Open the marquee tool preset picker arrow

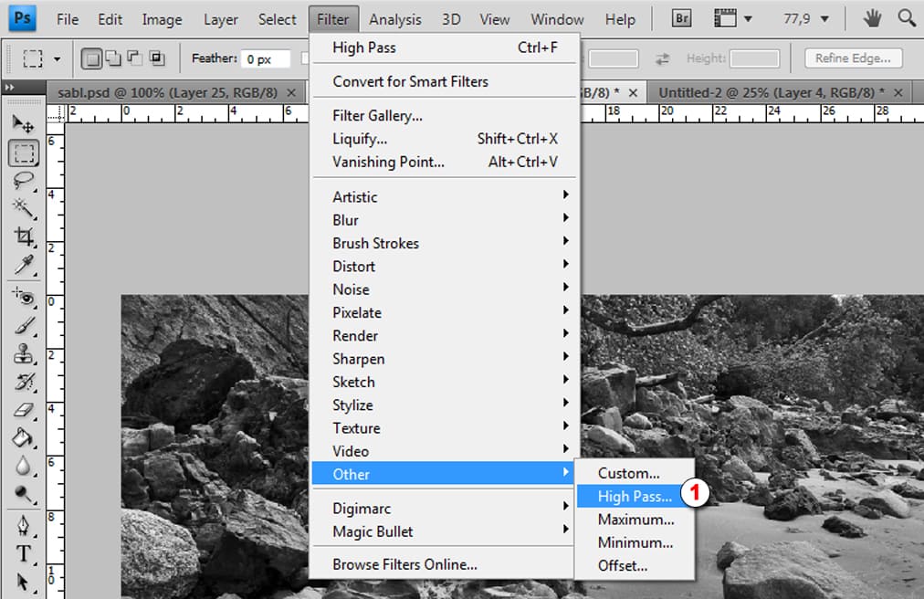pos(58,59)
